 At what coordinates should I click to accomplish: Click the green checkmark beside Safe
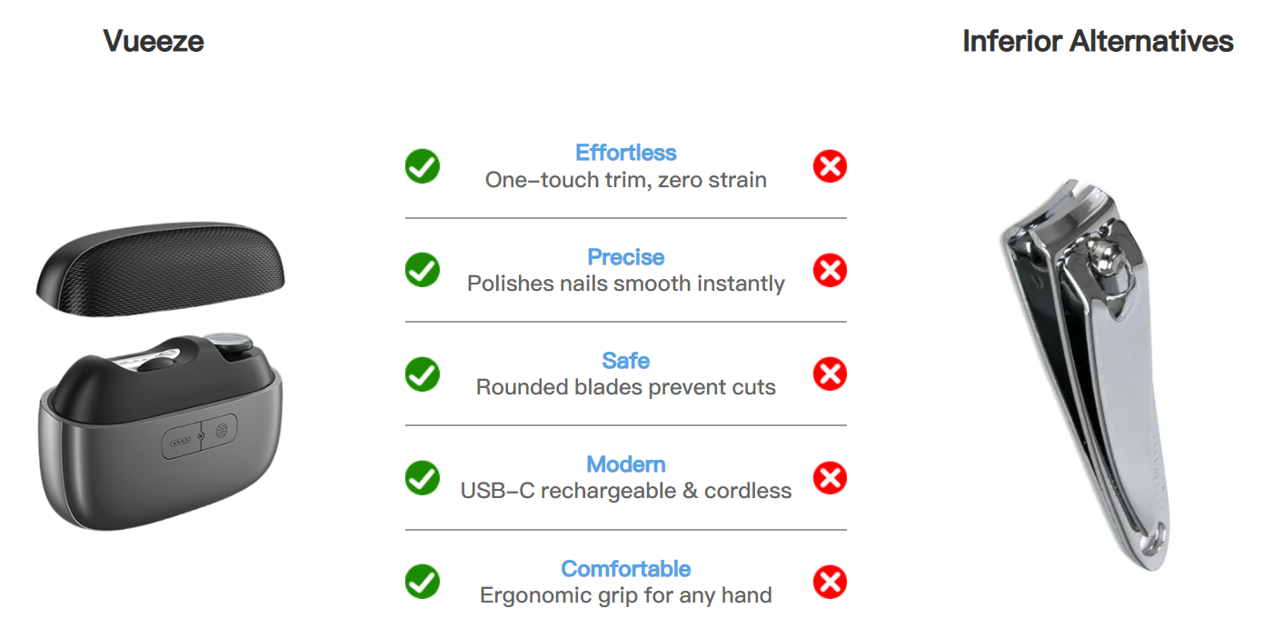coord(423,374)
